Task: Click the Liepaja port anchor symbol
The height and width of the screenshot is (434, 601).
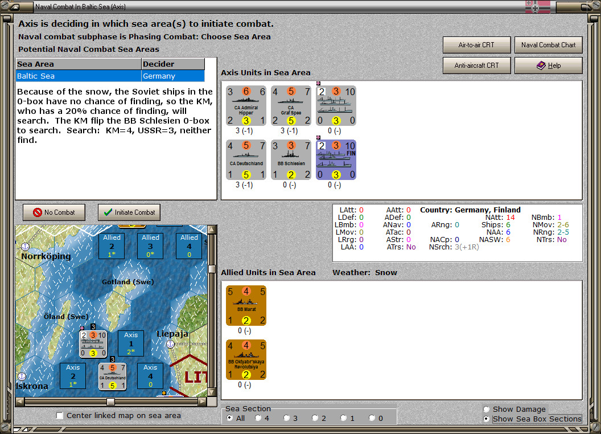Action: click(170, 344)
